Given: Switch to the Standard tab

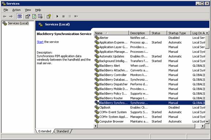Looking at the screenshot, I should pyautogui.click(x=62, y=131).
